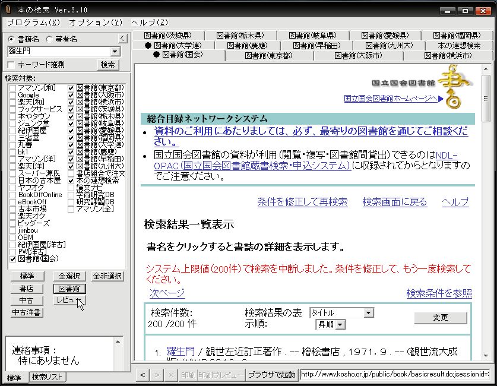Switch to 図書館(大学連) tab
Image resolution: width=497 pixels, height=386 pixels.
(x=173, y=45)
